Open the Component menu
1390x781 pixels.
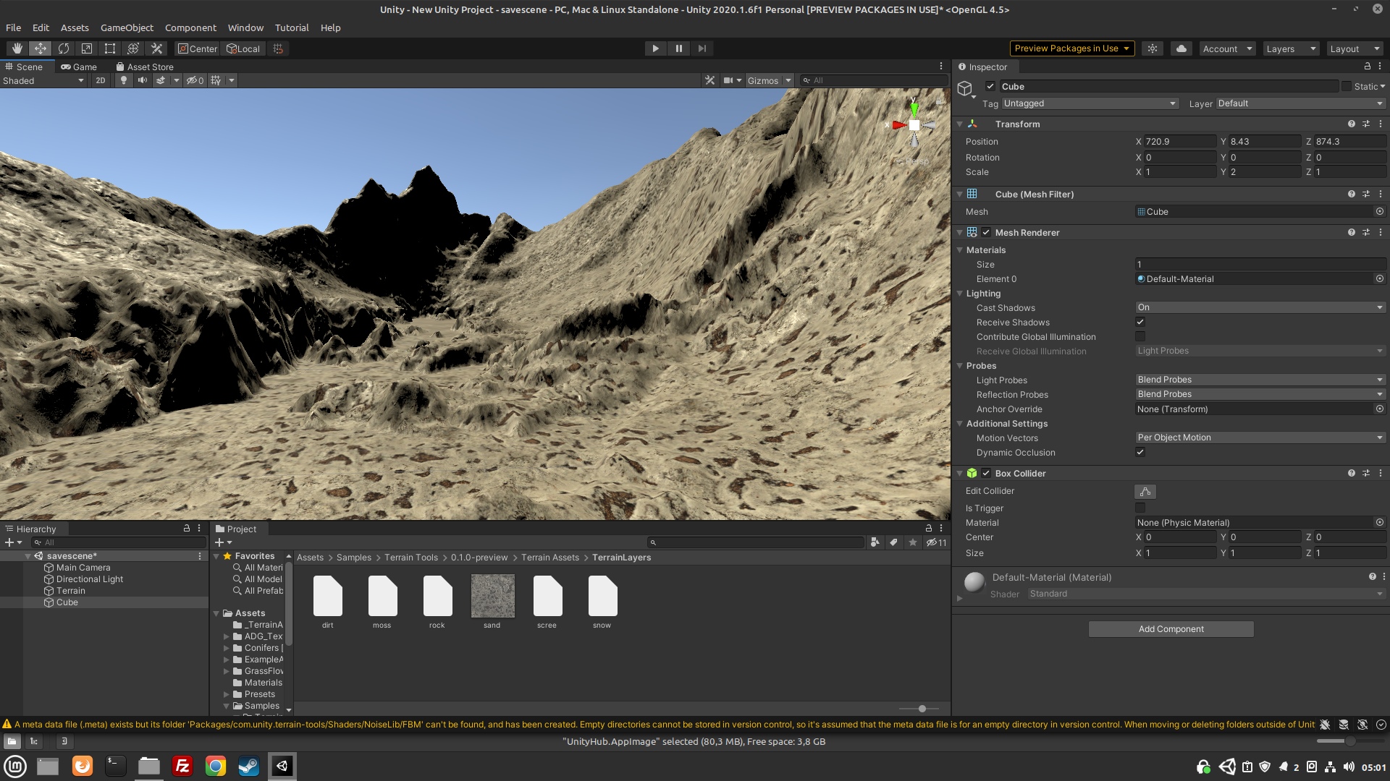click(190, 27)
